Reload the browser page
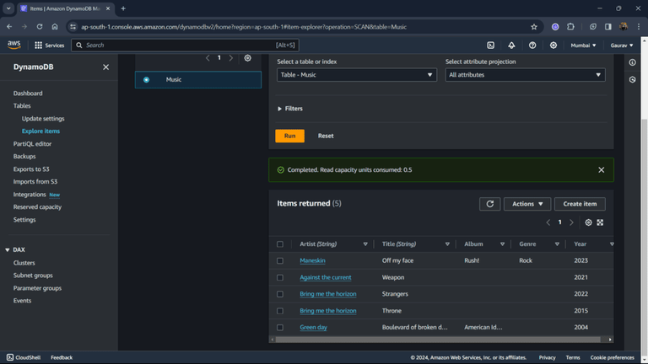The height and width of the screenshot is (364, 648). (40, 27)
